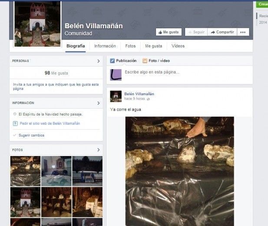Click the post text Ya corre el agua
Image resolution: width=268 pixels, height=226 pixels.
126,110
